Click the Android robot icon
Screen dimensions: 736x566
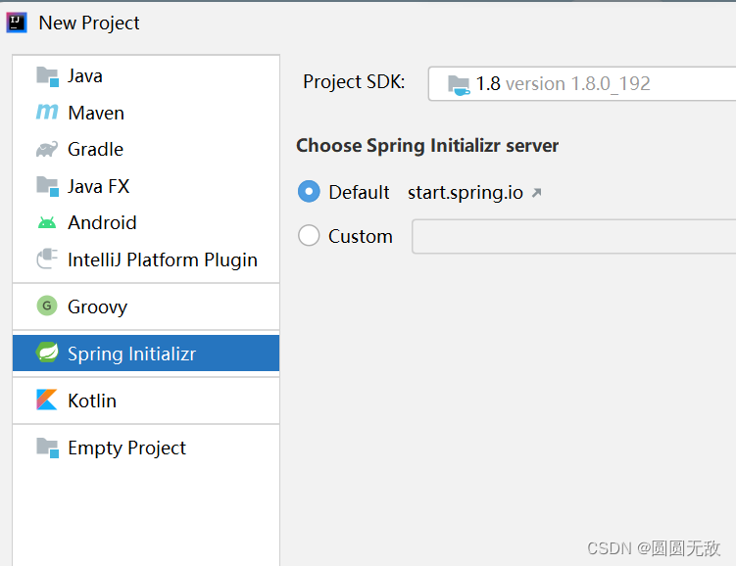[47, 222]
